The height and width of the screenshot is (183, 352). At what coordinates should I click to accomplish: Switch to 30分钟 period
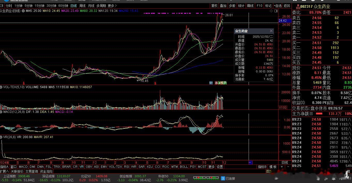pyautogui.click(x=51, y=5)
